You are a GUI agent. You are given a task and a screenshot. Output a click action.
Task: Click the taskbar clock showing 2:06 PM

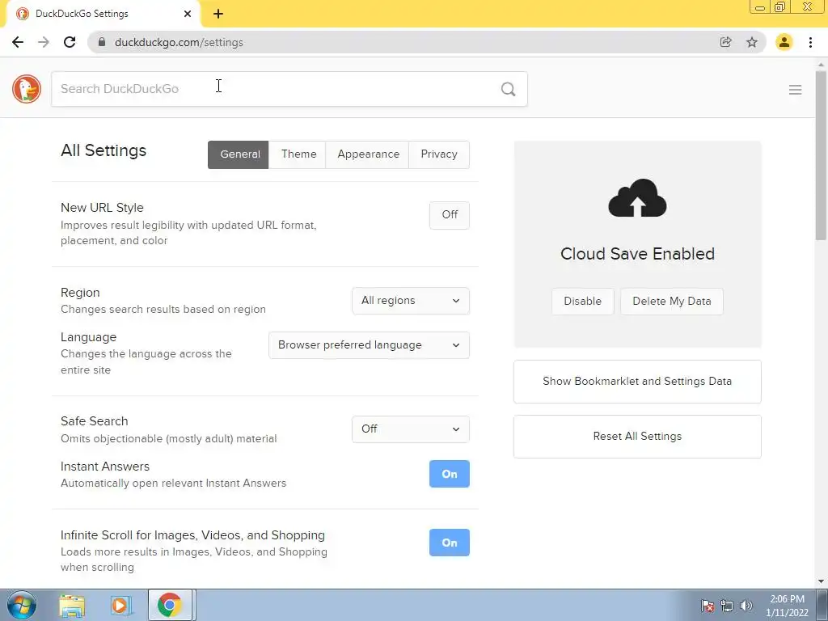coord(787,606)
